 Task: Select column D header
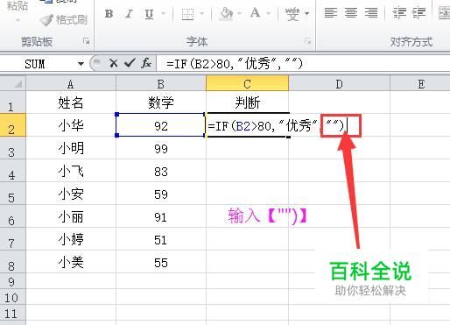tap(339, 84)
